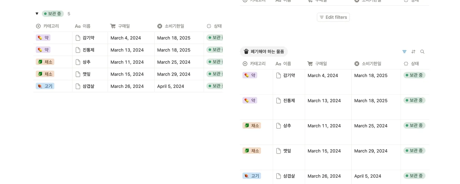Click March 26, 2024 date in right table
This screenshot has height=184, width=460.
click(x=324, y=176)
